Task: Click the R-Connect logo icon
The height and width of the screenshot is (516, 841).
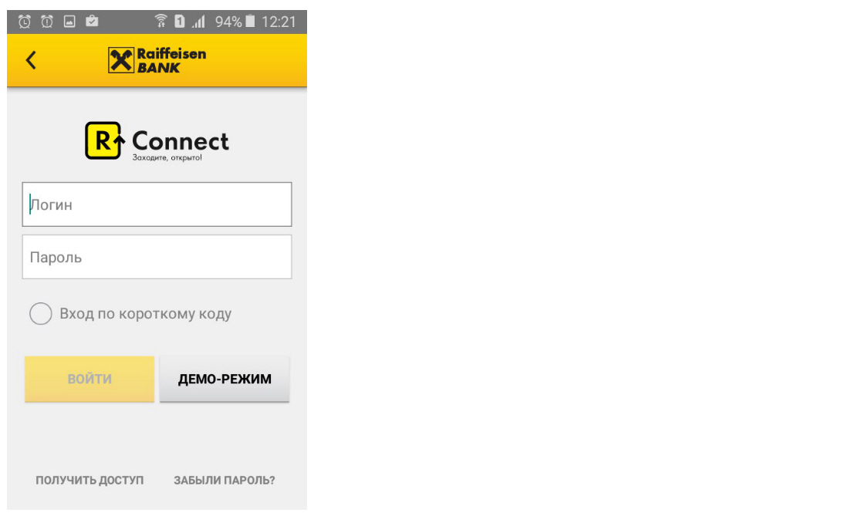Action: [x=105, y=140]
